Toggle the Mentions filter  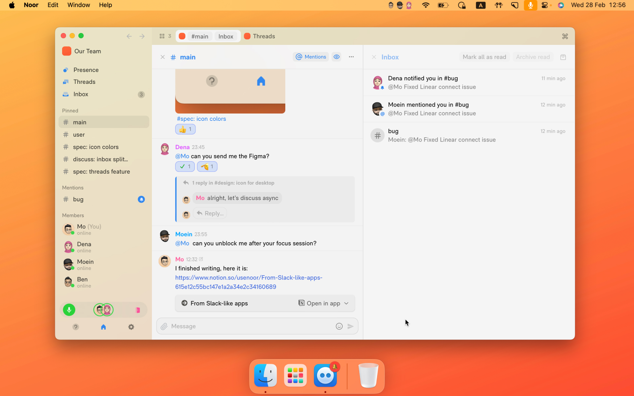coord(311,57)
